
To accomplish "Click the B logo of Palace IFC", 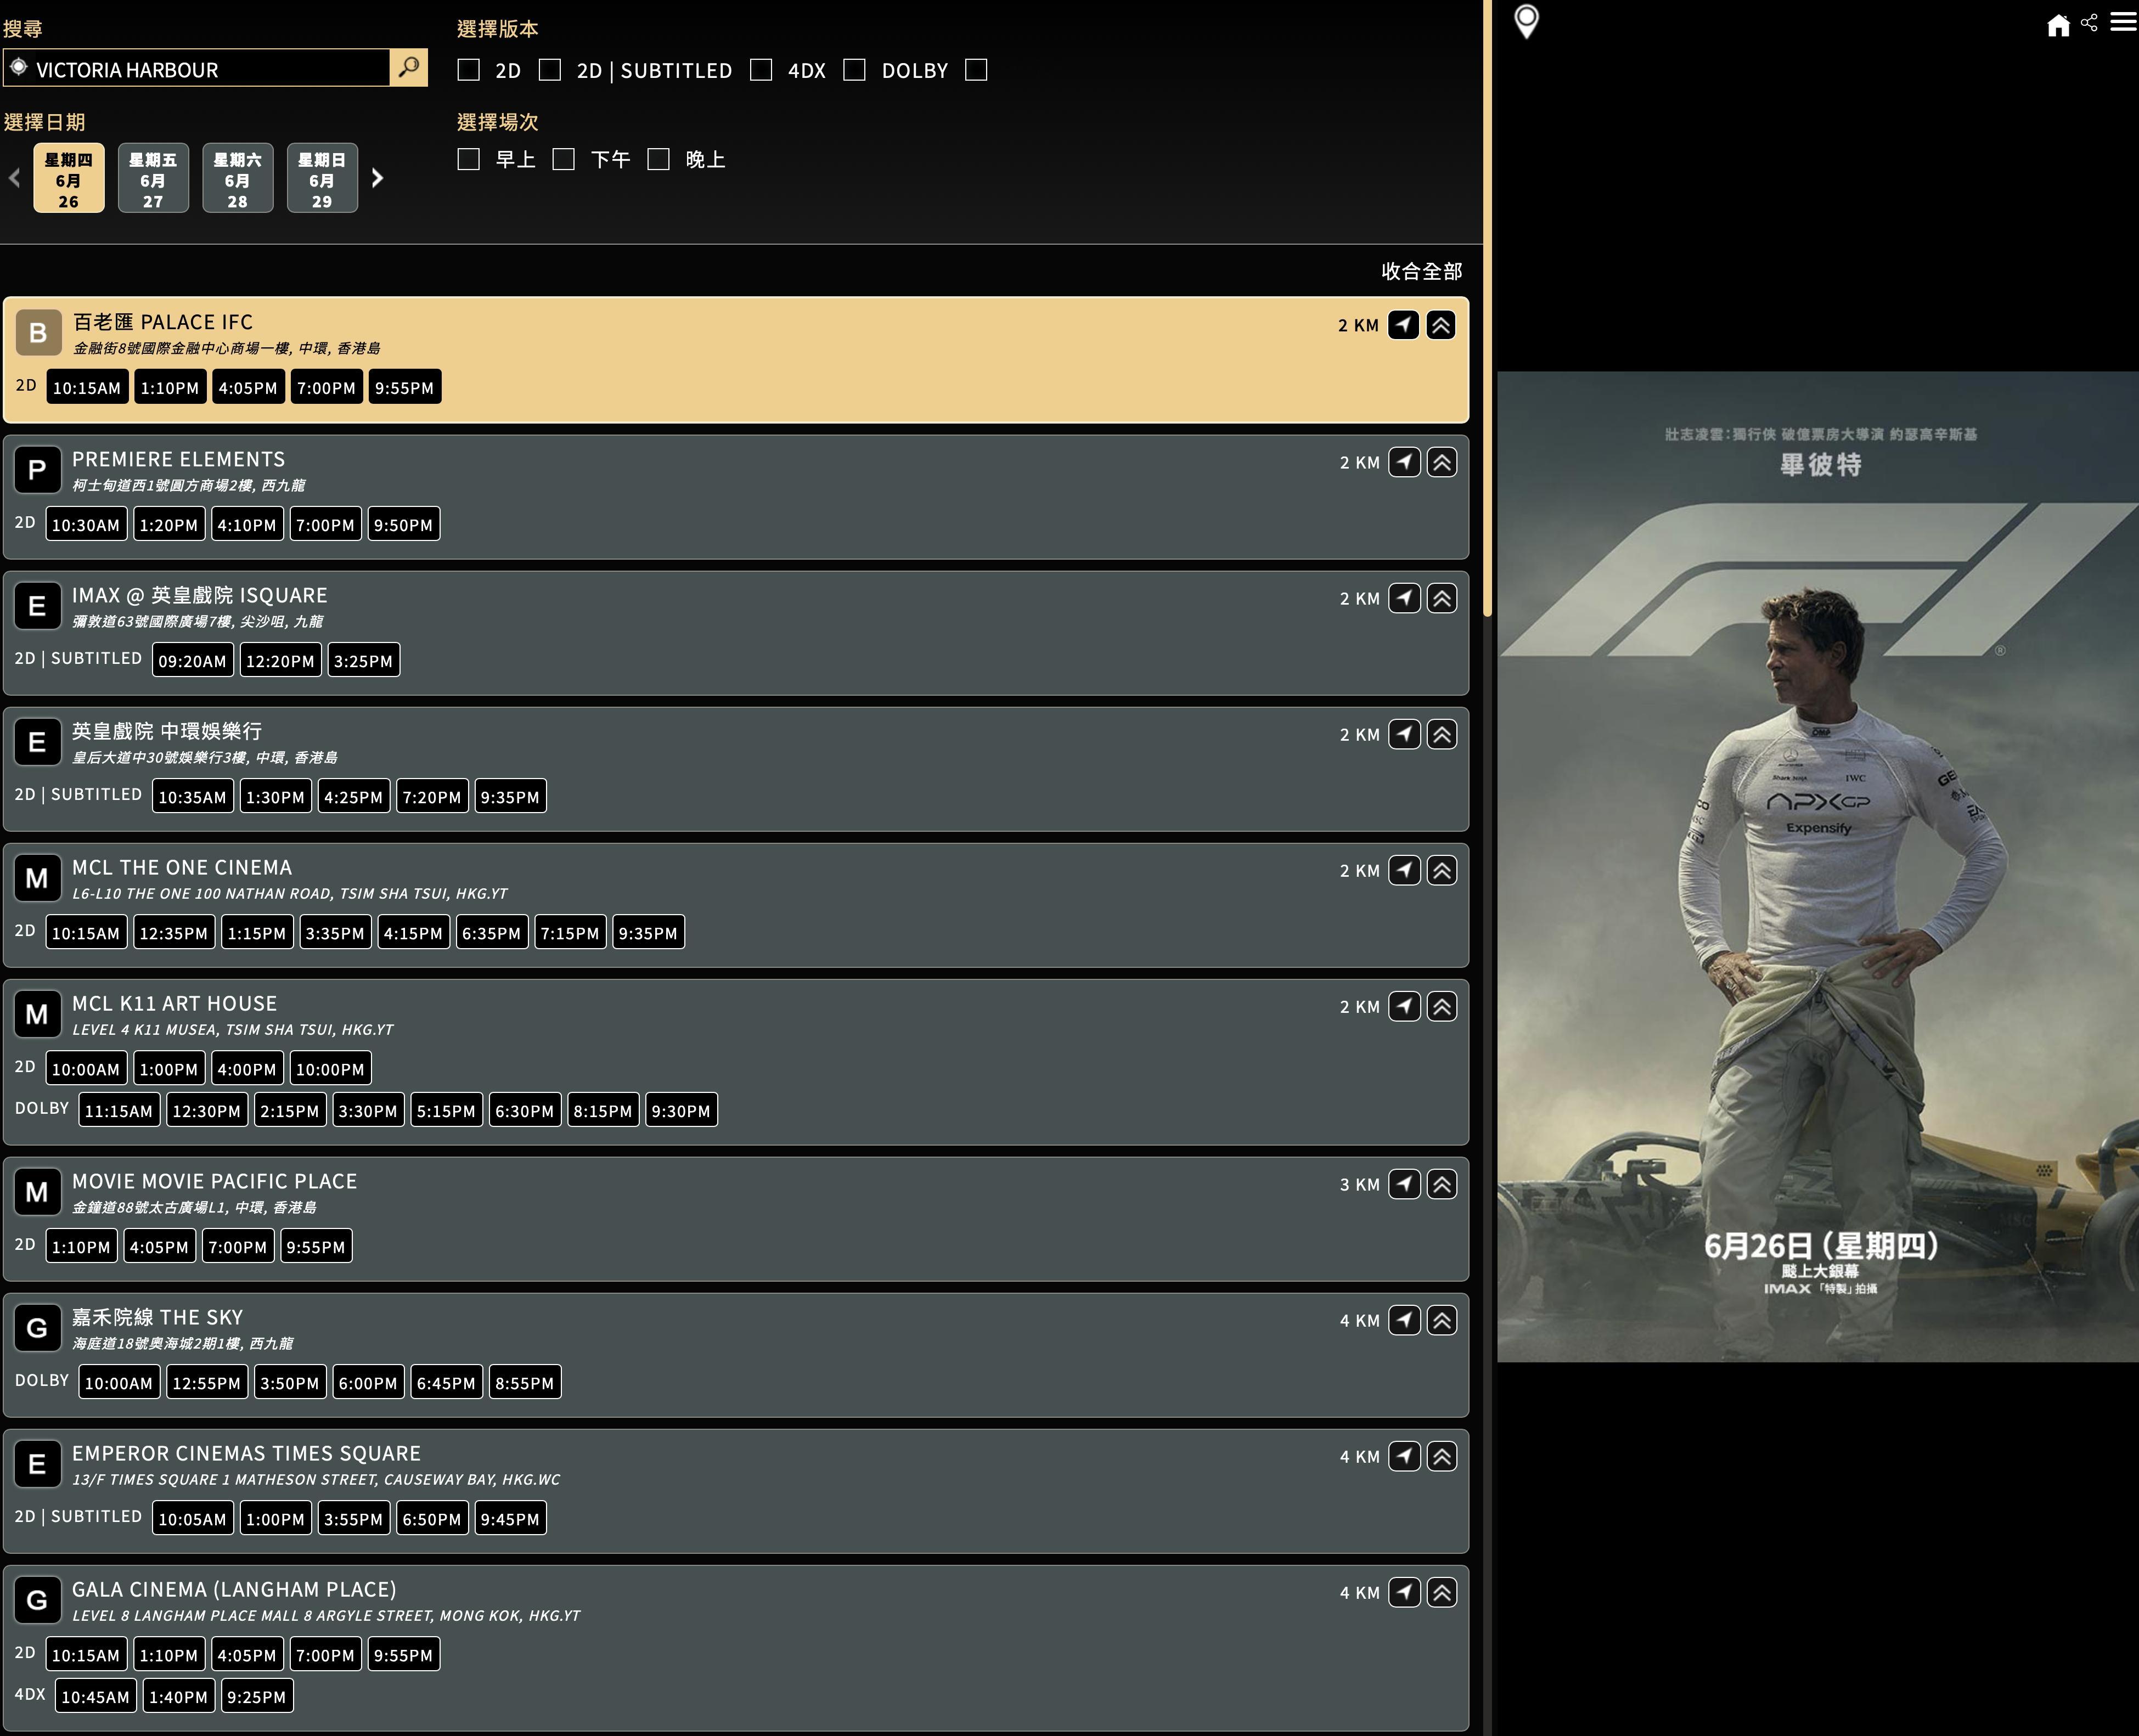I will (38, 332).
